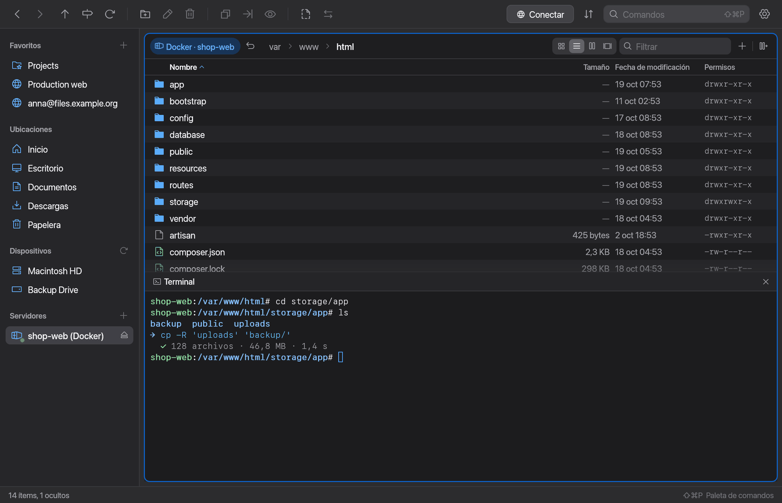This screenshot has height=503, width=782.
Task: Open settings via gear icon
Action: 764,14
